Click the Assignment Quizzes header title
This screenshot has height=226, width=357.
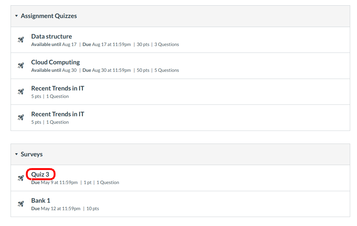coord(49,16)
